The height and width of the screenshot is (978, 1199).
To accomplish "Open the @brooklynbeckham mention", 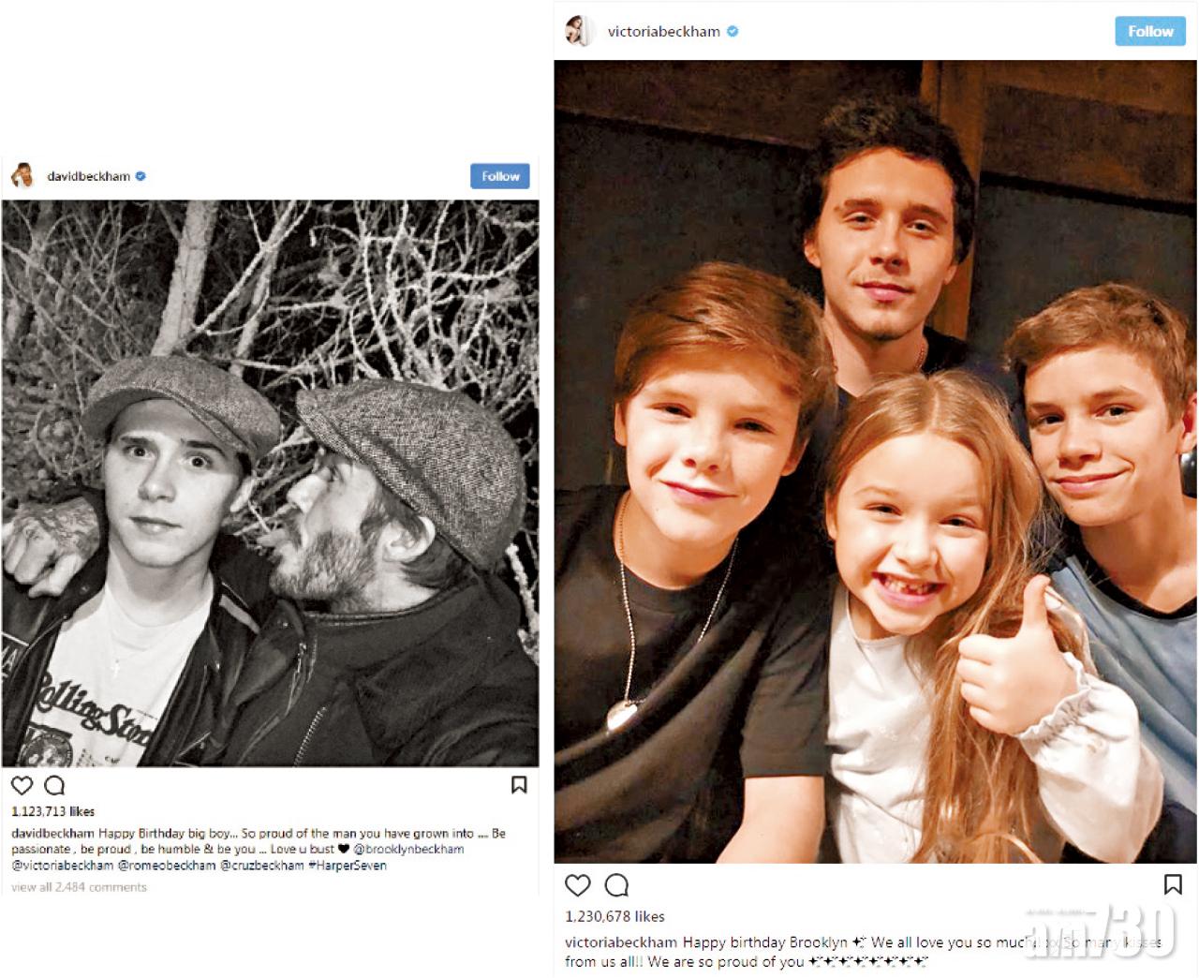I will click(x=408, y=849).
